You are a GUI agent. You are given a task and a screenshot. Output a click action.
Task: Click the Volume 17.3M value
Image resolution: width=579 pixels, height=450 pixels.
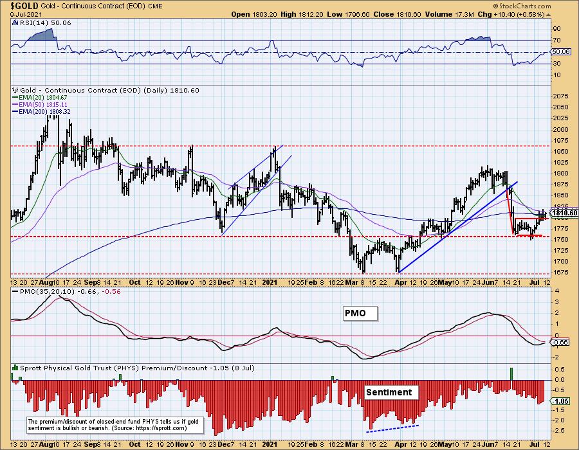(449, 14)
